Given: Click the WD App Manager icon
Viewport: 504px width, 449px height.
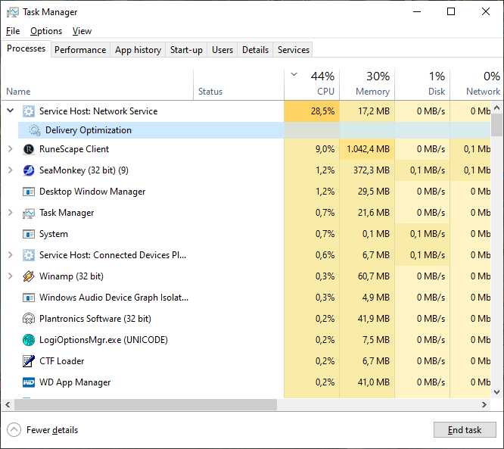Looking at the screenshot, I should pyautogui.click(x=29, y=382).
